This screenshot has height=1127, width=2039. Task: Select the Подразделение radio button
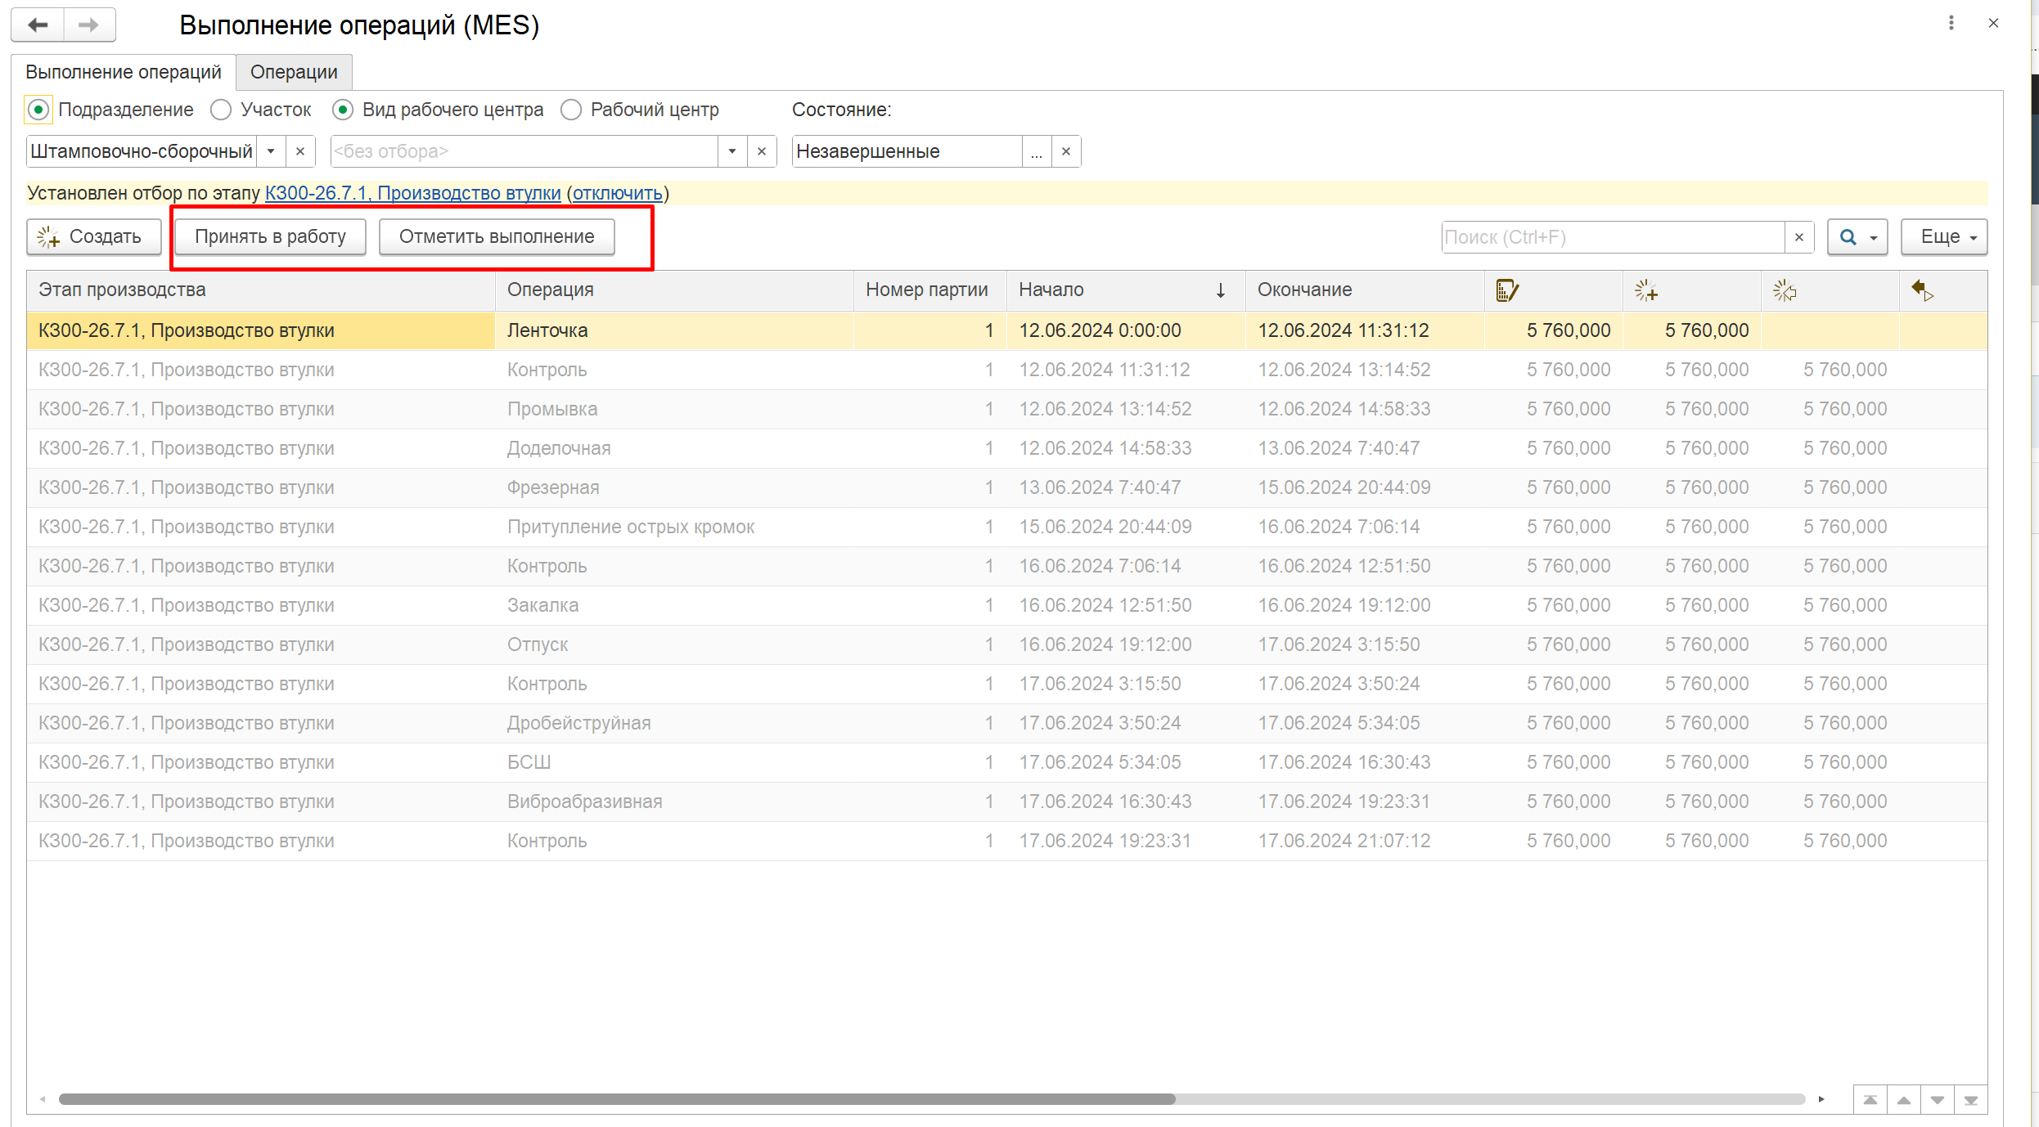38,110
